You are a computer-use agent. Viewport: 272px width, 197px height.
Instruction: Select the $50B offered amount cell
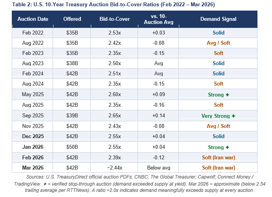(72, 148)
